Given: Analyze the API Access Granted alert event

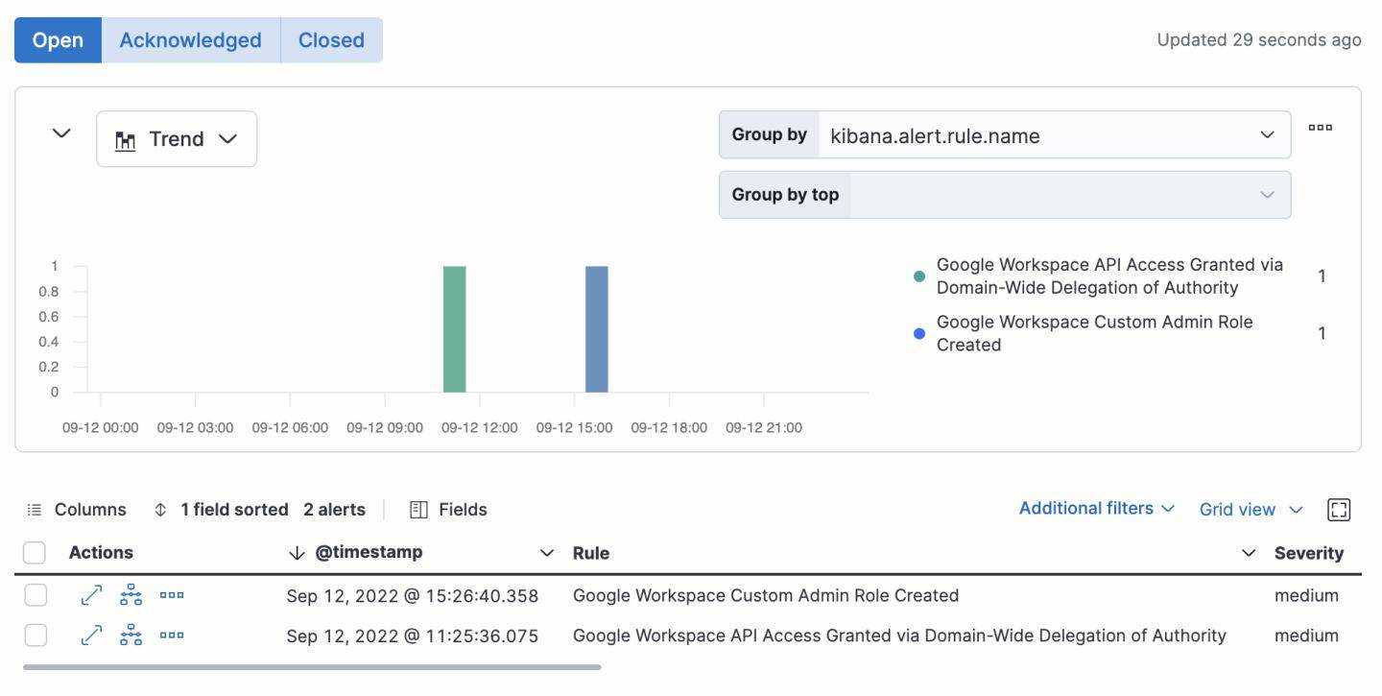Looking at the screenshot, I should [x=131, y=636].
